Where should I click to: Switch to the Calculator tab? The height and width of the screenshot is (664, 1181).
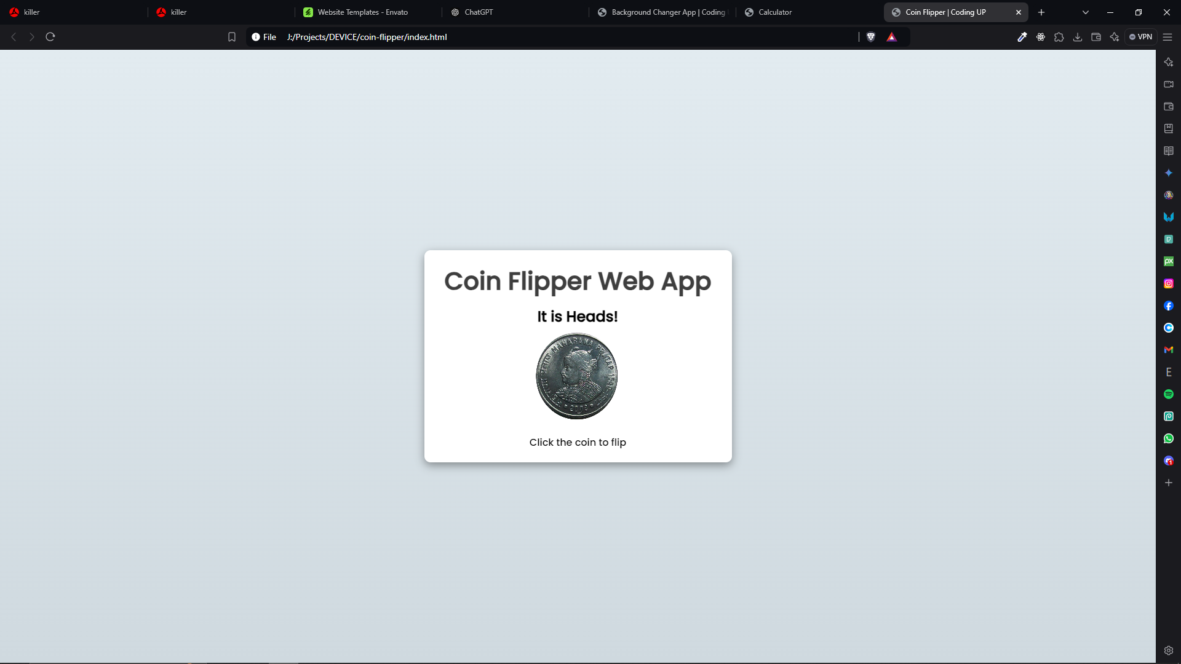coord(809,12)
